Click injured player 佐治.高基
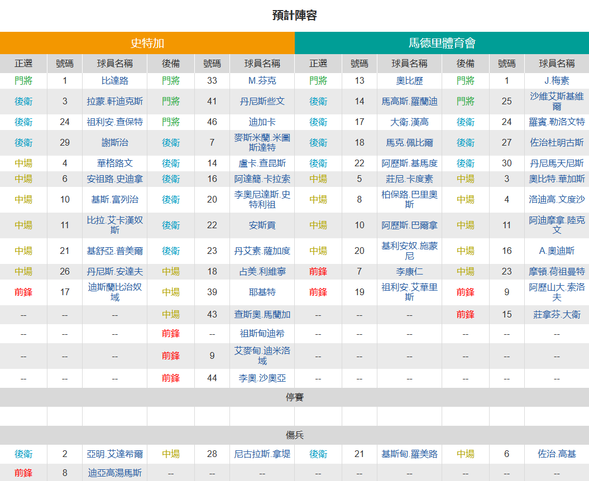 point(557,454)
